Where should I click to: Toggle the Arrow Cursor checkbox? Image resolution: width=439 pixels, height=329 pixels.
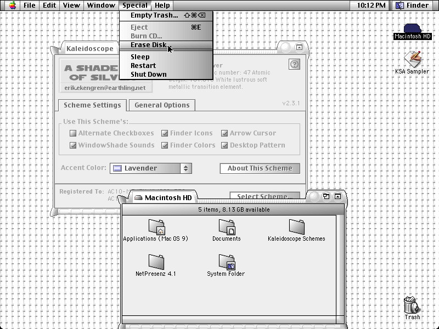pos(224,133)
